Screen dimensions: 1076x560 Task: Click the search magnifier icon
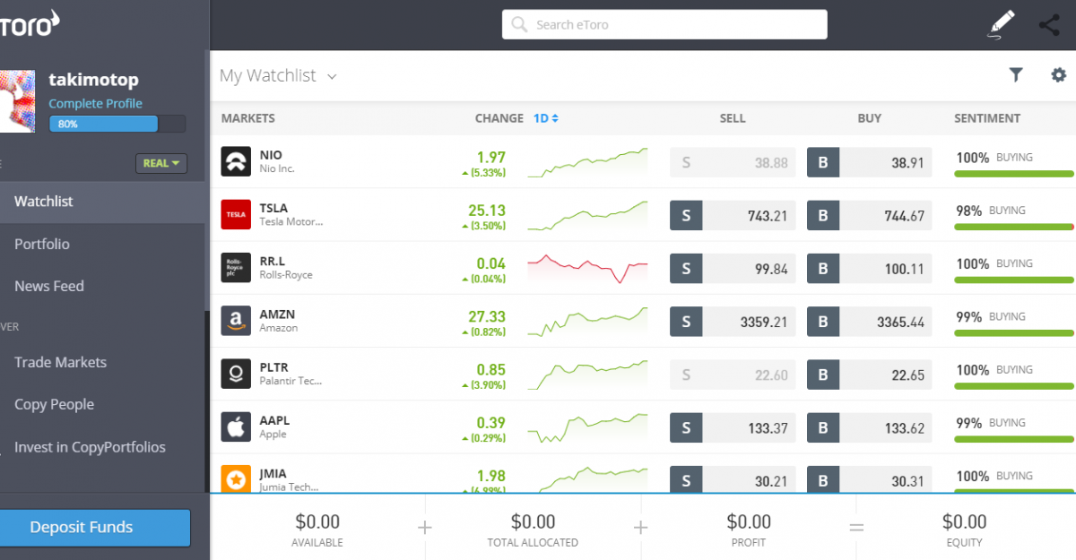click(518, 25)
